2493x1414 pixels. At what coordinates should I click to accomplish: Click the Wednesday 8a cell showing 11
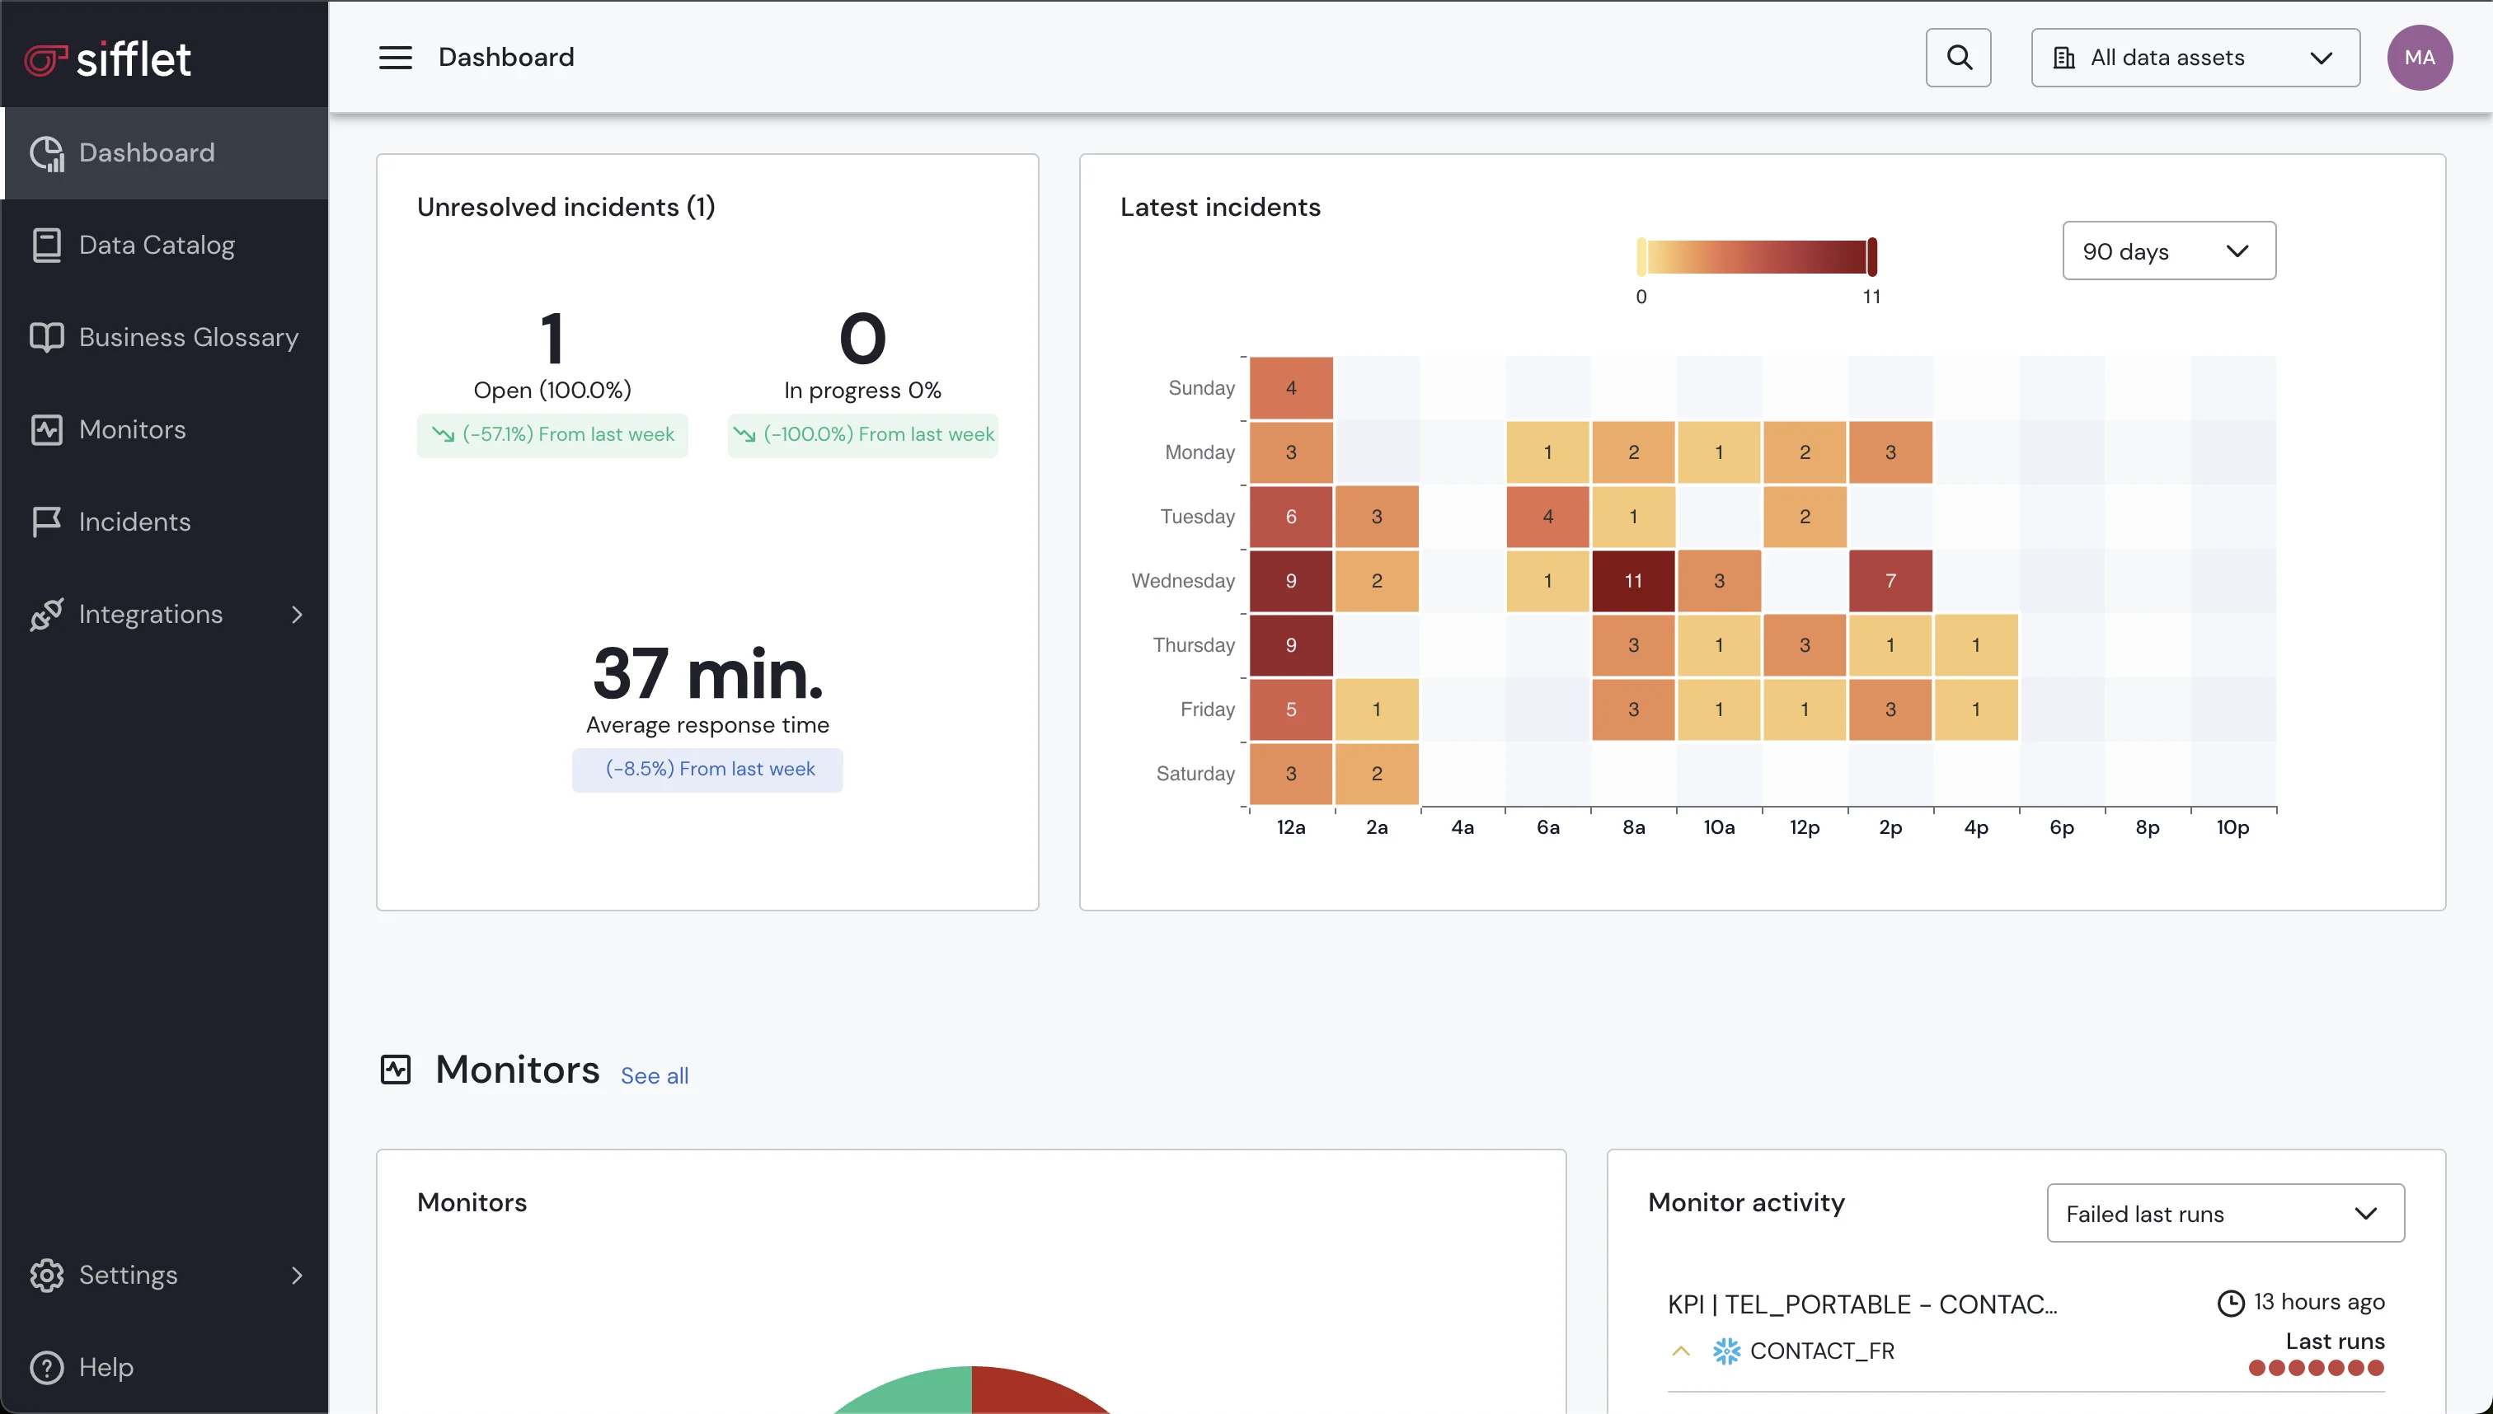pyautogui.click(x=1633, y=581)
